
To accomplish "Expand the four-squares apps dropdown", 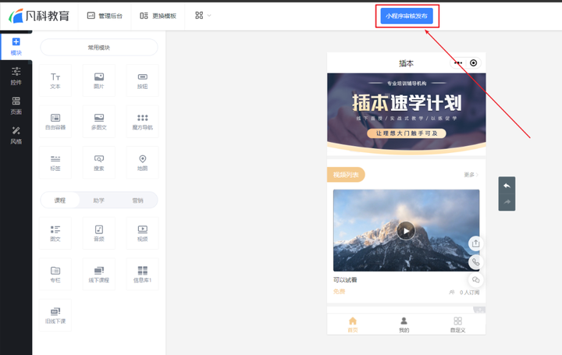I will [x=203, y=16].
